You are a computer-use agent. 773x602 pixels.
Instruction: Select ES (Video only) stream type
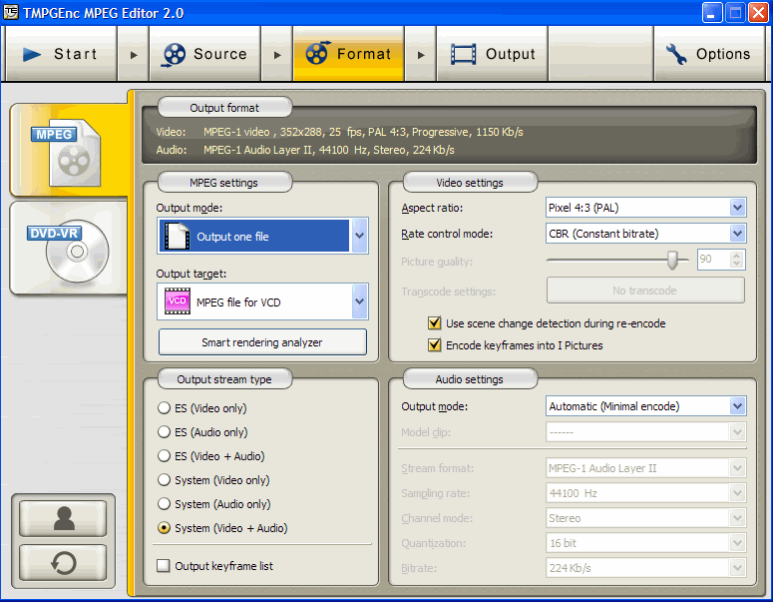pos(164,408)
